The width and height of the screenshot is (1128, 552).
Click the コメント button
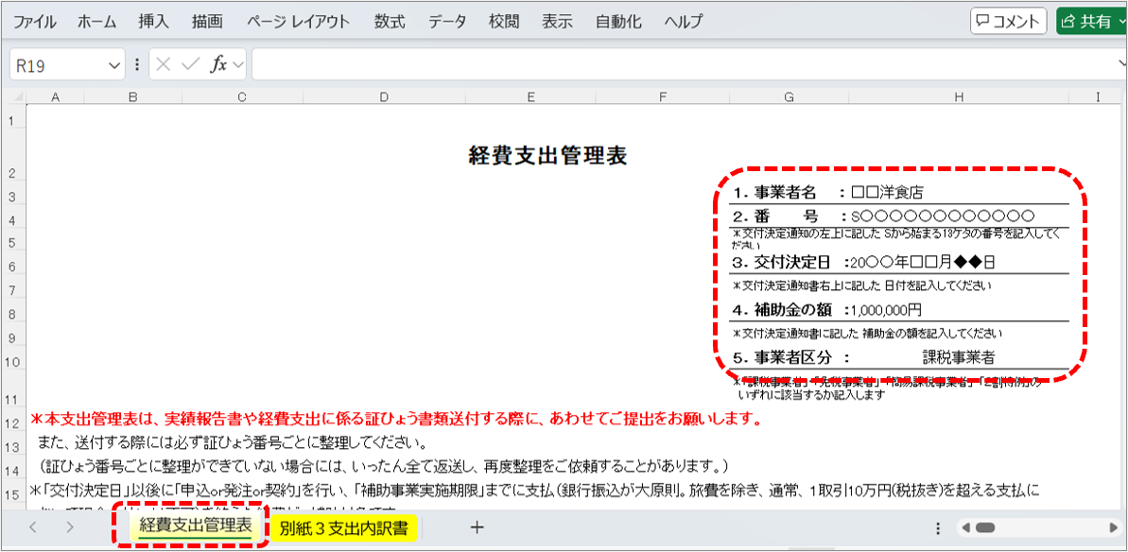[x=1008, y=21]
